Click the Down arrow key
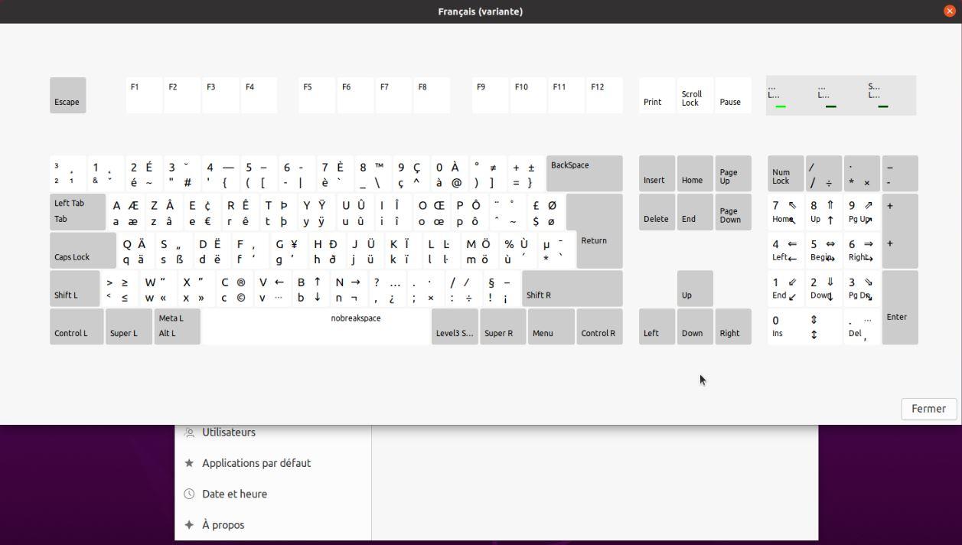Viewport: 962px width, 545px height. point(695,327)
